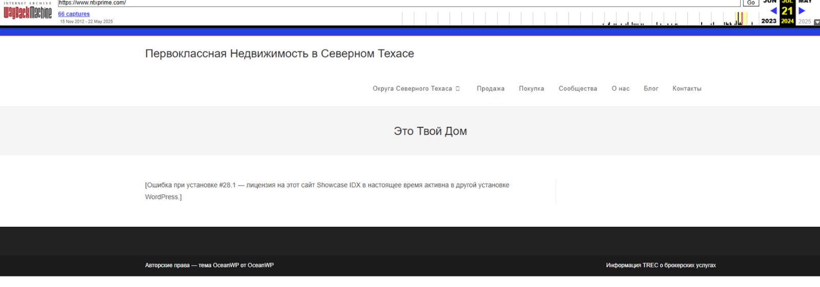The height and width of the screenshot is (287, 820).
Task: Collapse the Wayback toolbar with corner arrow
Action: point(816,22)
